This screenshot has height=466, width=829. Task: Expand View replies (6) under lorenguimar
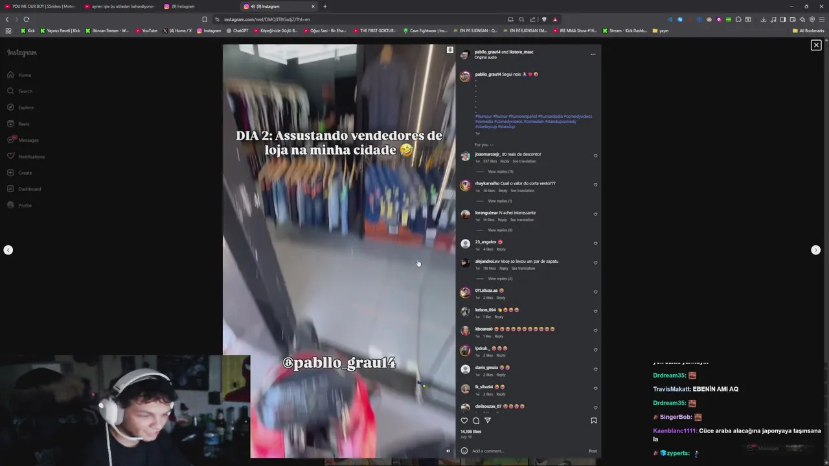(x=500, y=230)
